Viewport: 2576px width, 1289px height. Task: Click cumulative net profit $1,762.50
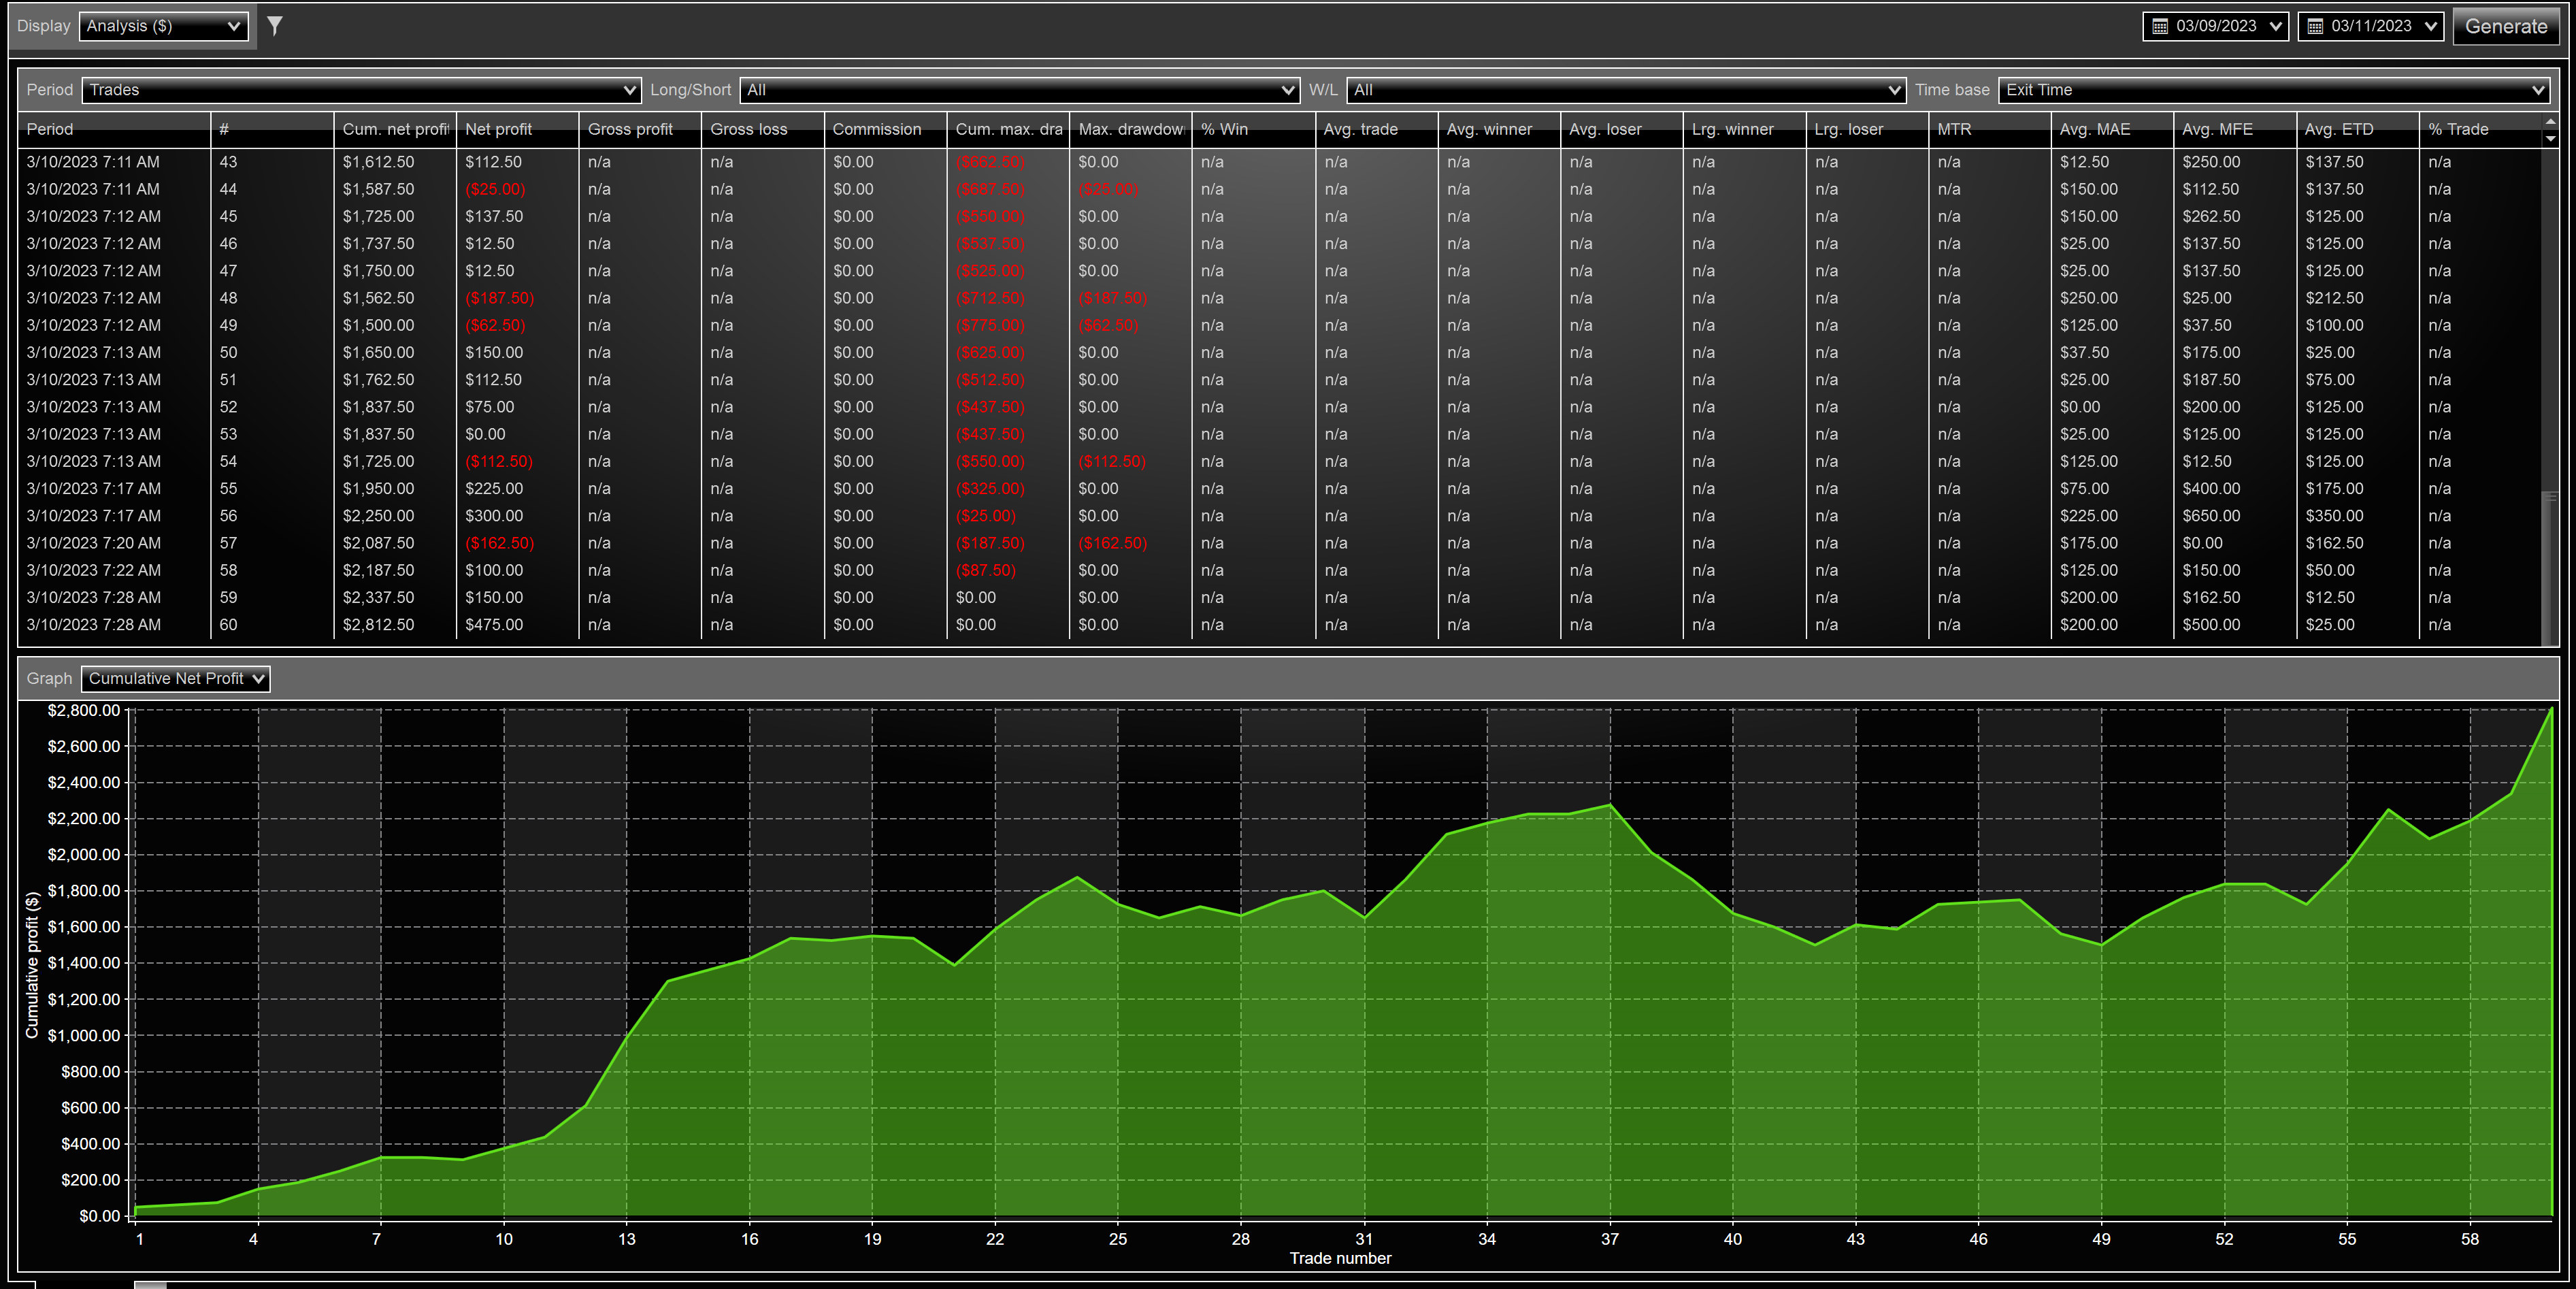(395, 380)
